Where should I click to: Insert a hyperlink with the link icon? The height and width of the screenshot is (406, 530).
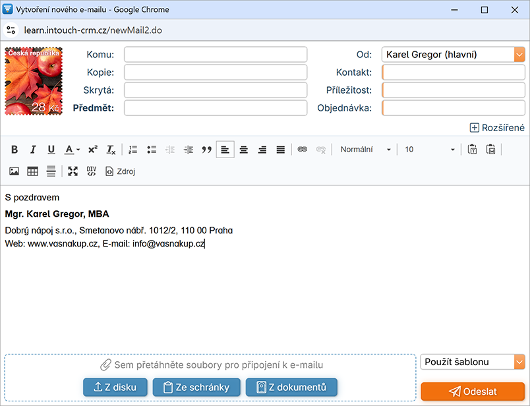pyautogui.click(x=303, y=150)
